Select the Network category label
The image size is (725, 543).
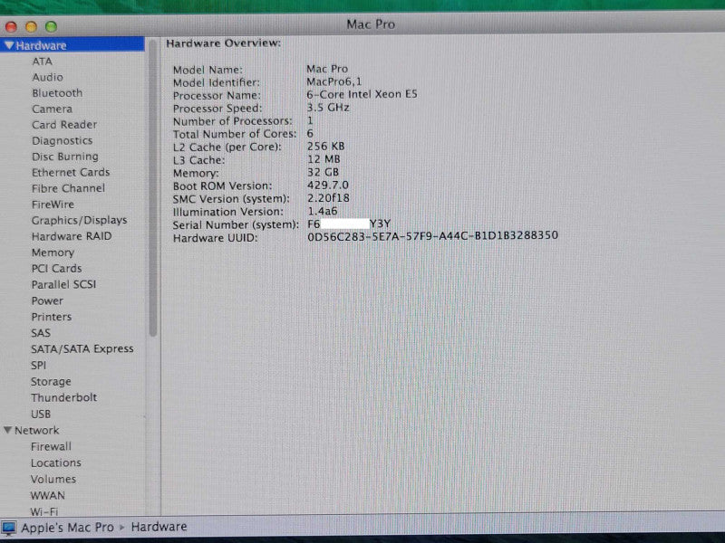[36, 431]
